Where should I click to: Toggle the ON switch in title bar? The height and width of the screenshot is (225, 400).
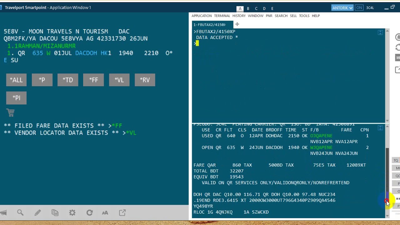(359, 8)
